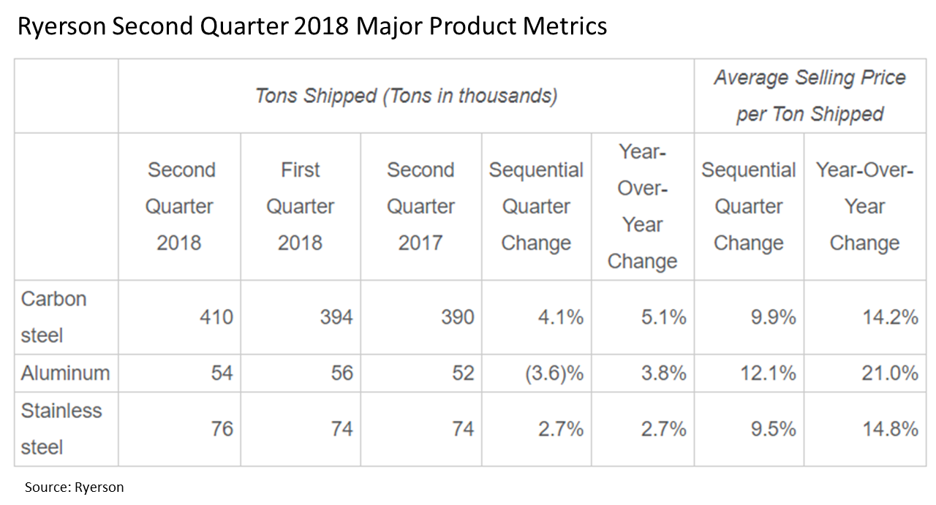Click the Tons Shipped header cell
Screen dimensions: 936x505
coord(406,96)
